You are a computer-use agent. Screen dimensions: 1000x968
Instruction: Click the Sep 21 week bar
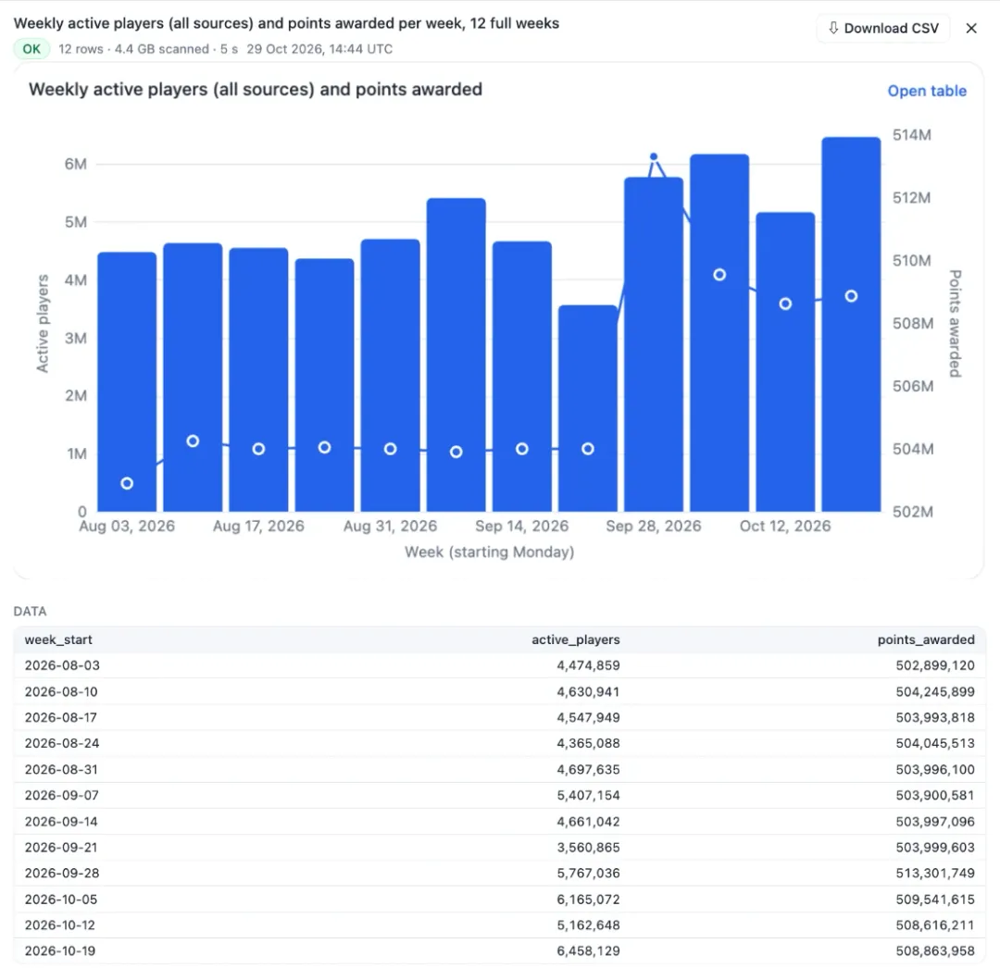587,408
